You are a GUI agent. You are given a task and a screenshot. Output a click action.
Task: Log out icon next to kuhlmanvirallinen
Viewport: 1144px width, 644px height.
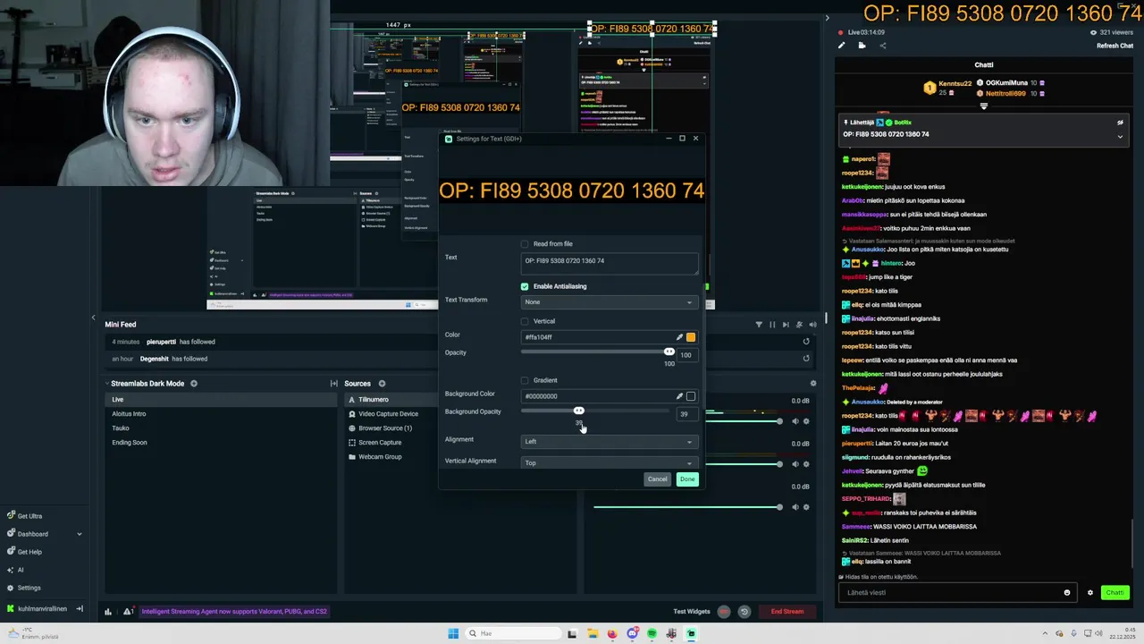pos(80,609)
